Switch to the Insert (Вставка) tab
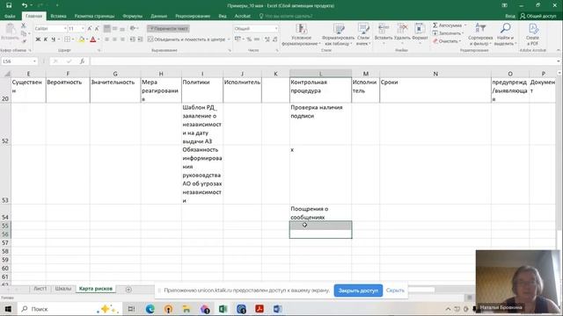The image size is (563, 316). click(58, 16)
